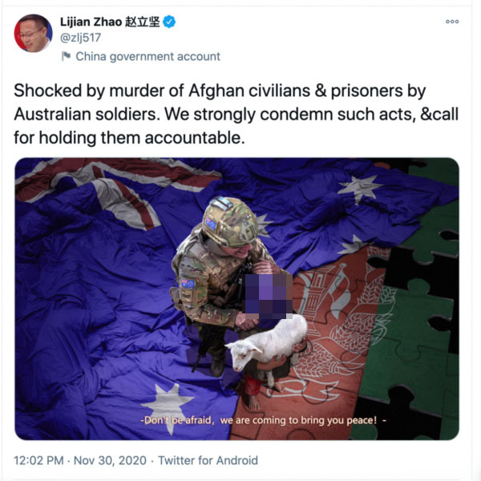Click the blue verified checkmark badge

(169, 22)
